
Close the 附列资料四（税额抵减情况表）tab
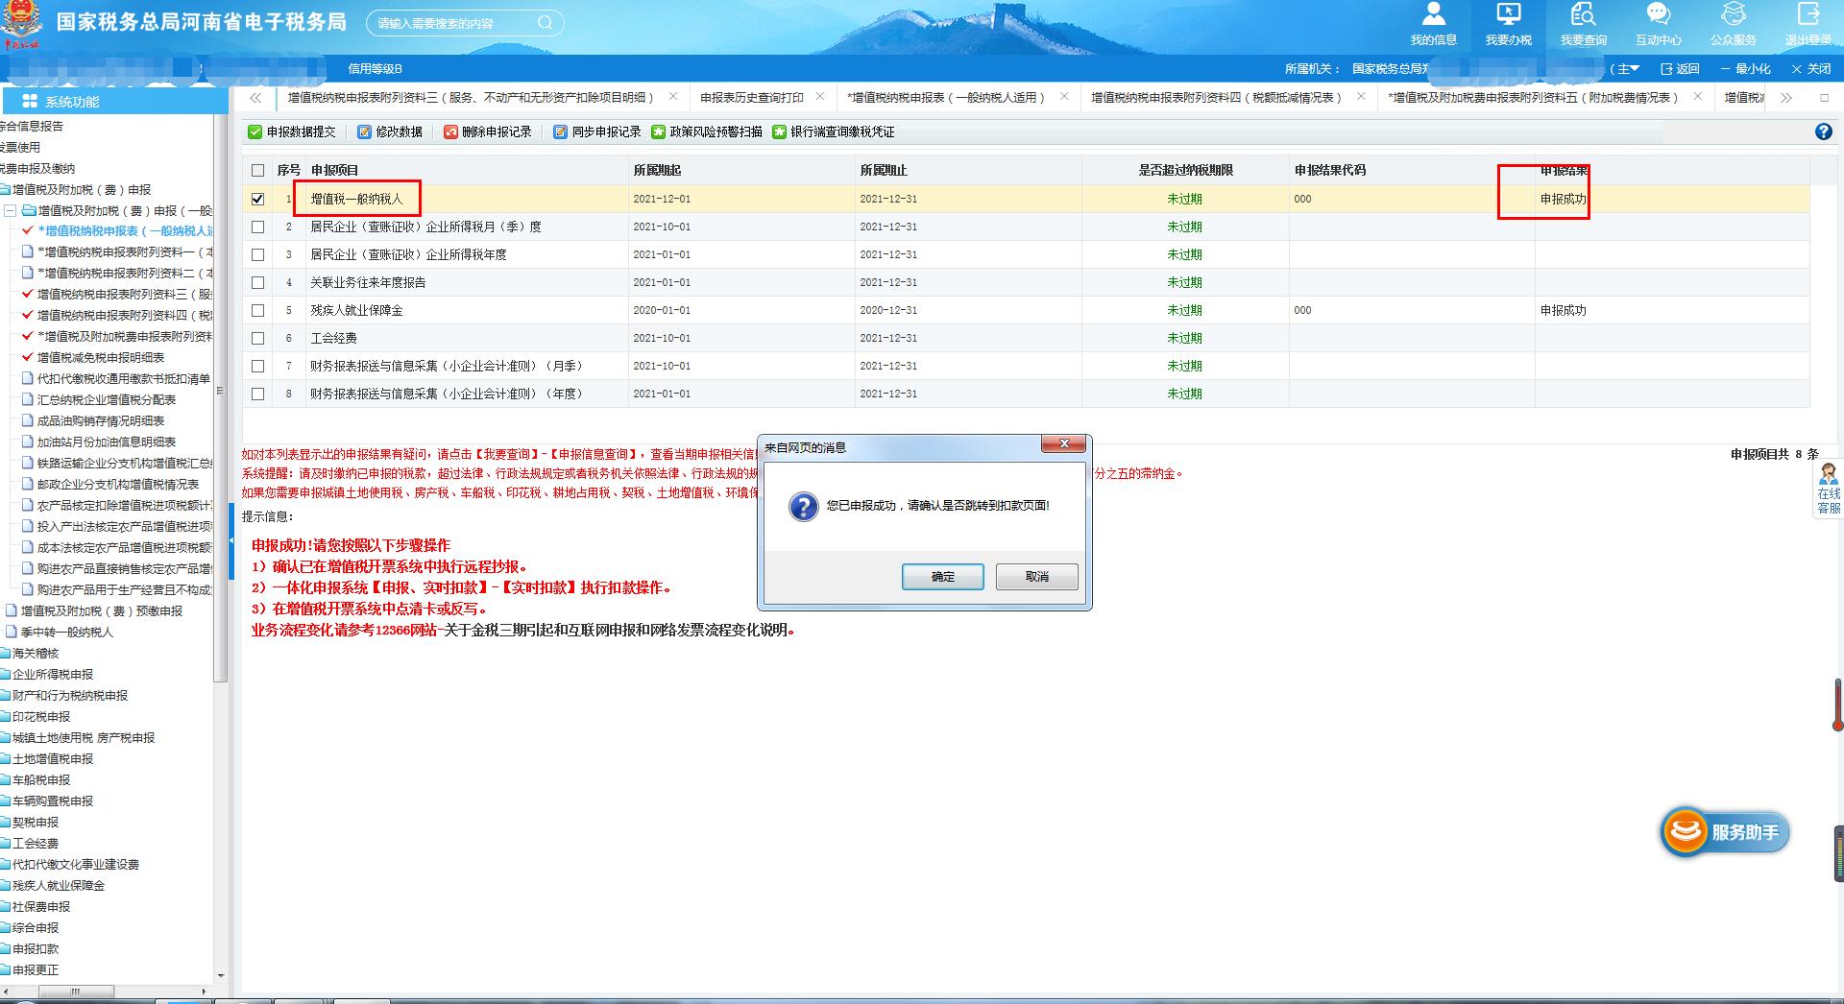coord(1361,97)
